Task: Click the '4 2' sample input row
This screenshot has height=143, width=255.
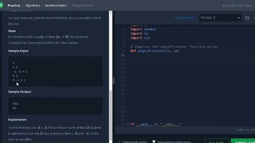Action: [x=15, y=76]
